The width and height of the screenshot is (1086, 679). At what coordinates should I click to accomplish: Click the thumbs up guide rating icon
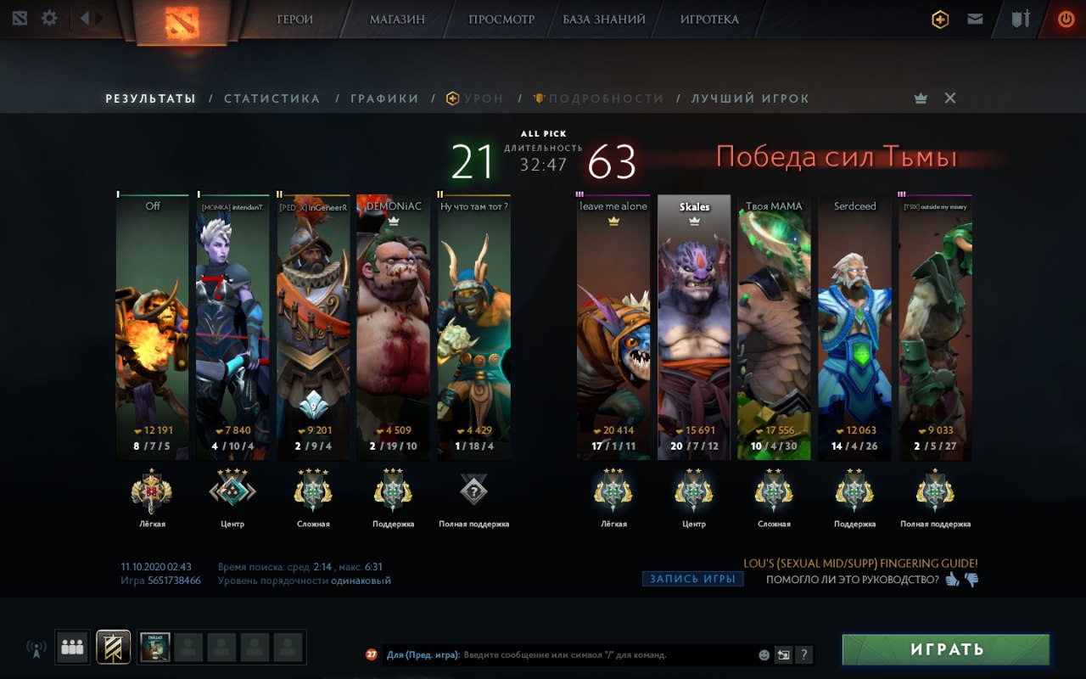click(953, 580)
